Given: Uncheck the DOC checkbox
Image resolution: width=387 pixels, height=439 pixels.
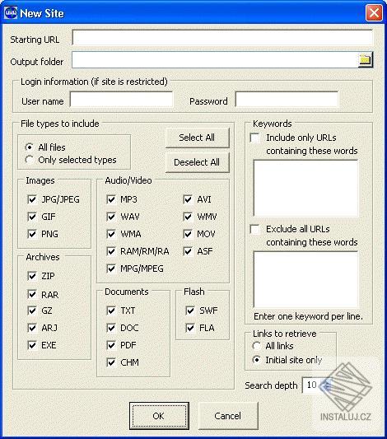Looking at the screenshot, I should (x=111, y=328).
